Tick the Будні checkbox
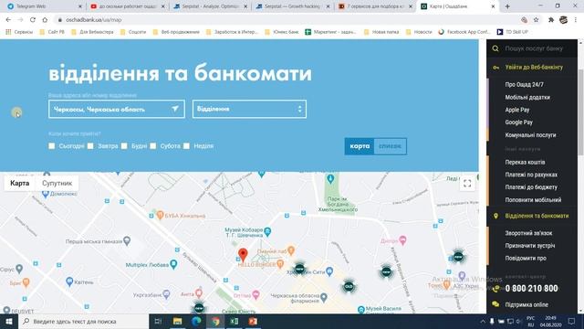 point(124,146)
